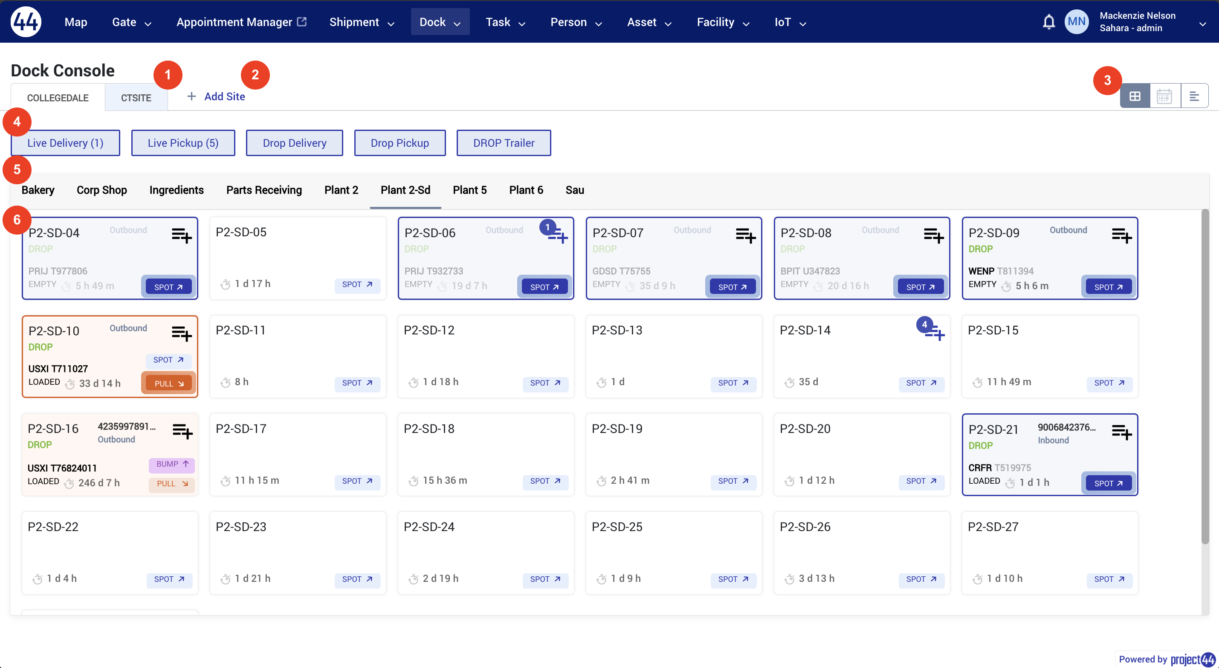Click SPOT button on P2-SD-21
Image resolution: width=1219 pixels, height=668 pixels.
[1108, 483]
